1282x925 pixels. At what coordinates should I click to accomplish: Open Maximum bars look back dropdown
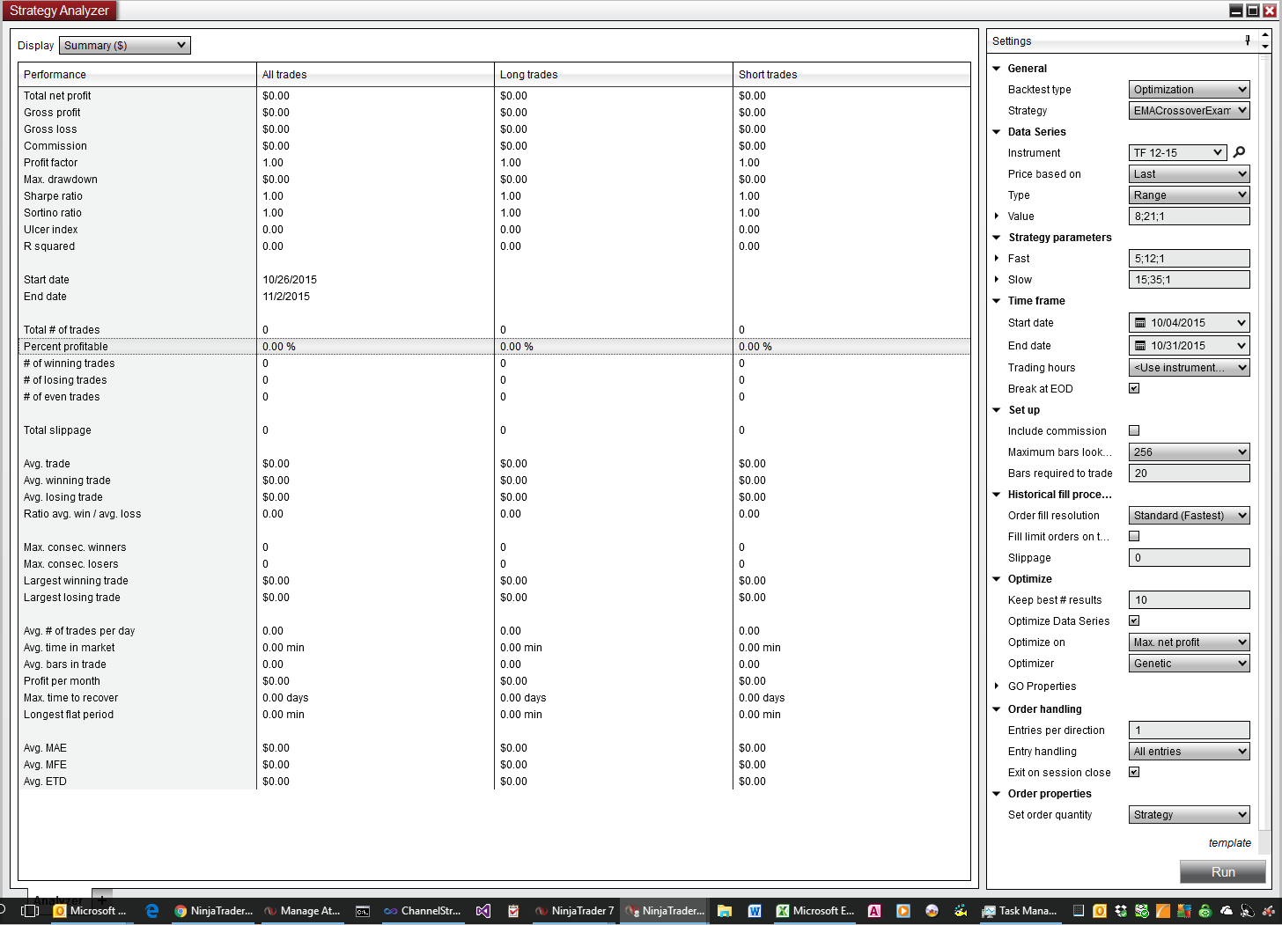tap(1189, 451)
